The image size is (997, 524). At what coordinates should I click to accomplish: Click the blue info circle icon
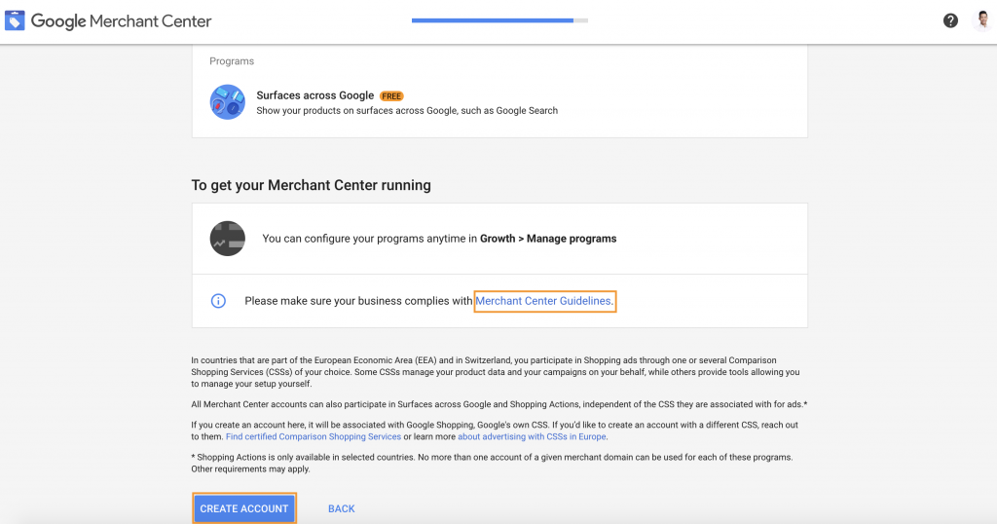(218, 301)
